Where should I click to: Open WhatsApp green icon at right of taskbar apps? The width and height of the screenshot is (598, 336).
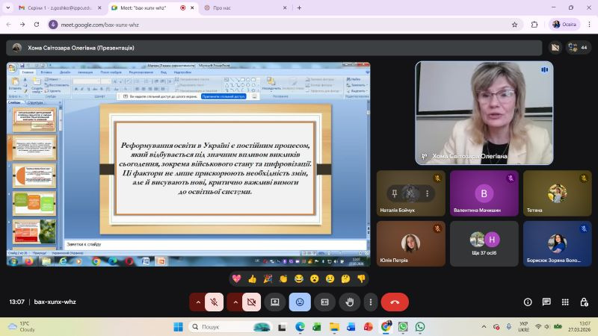pyautogui.click(x=420, y=327)
